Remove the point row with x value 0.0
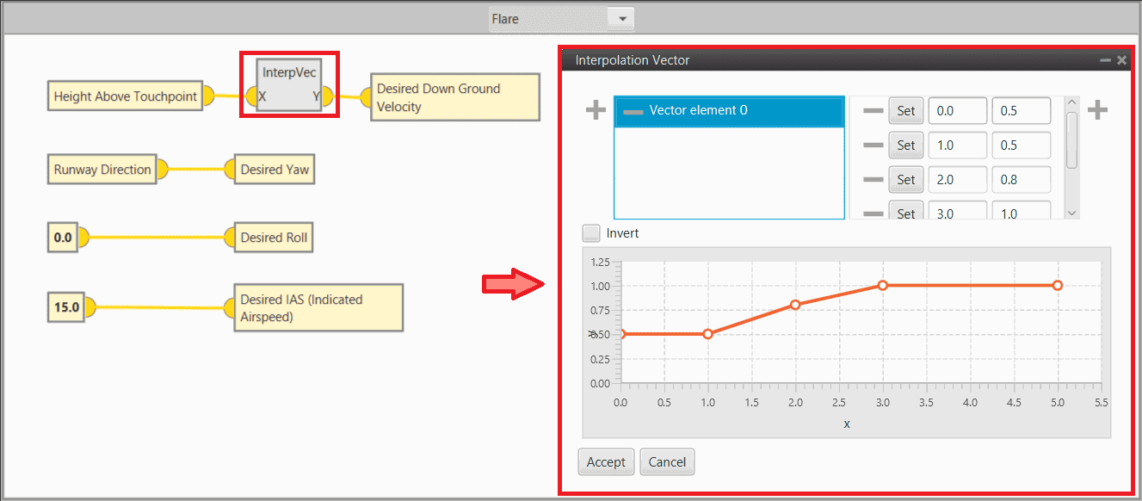 point(873,111)
